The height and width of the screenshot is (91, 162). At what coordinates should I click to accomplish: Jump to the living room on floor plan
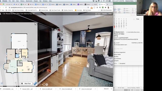tap(28, 67)
